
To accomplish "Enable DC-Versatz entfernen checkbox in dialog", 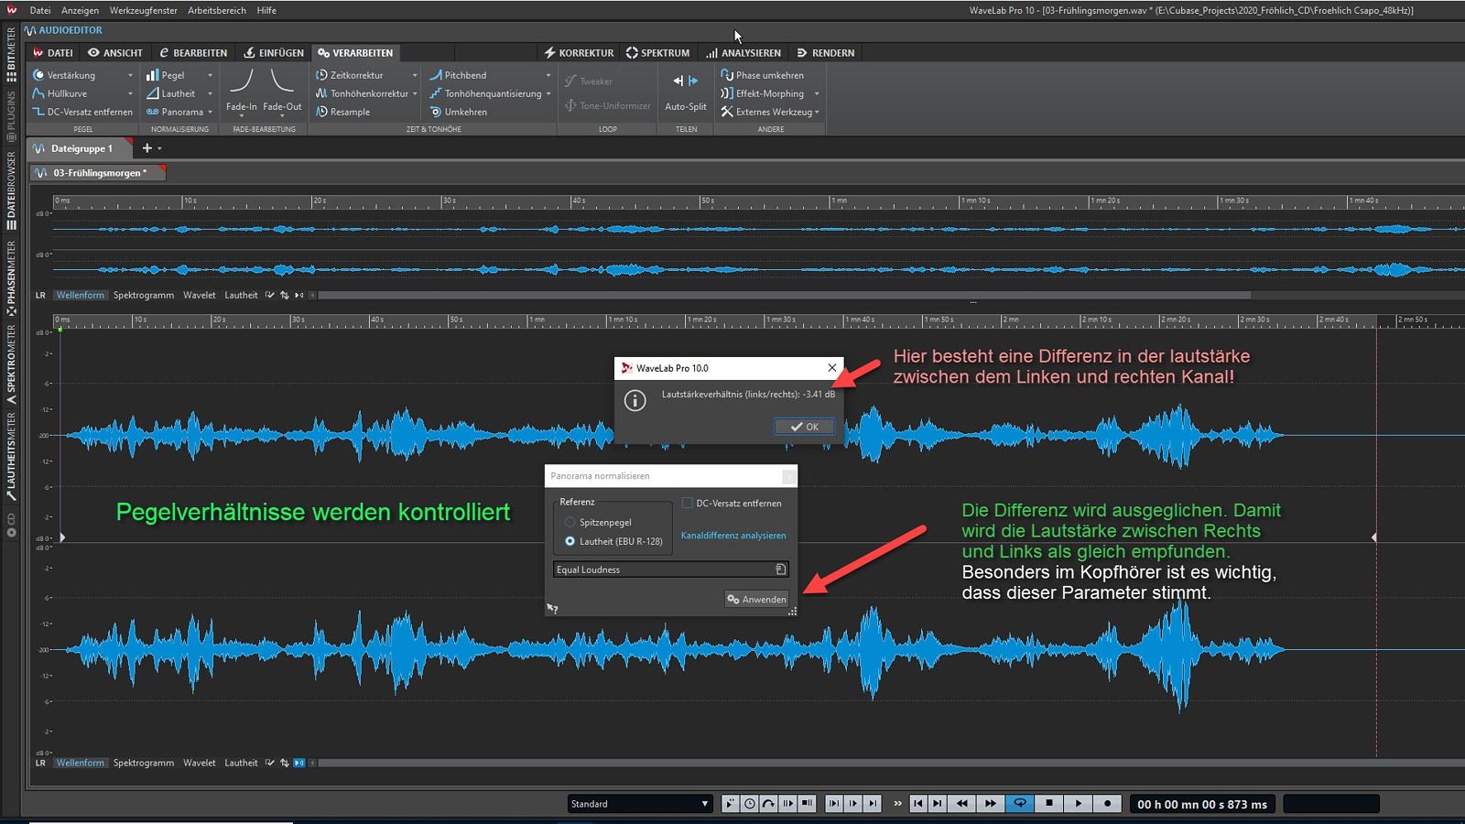I will [x=688, y=503].
